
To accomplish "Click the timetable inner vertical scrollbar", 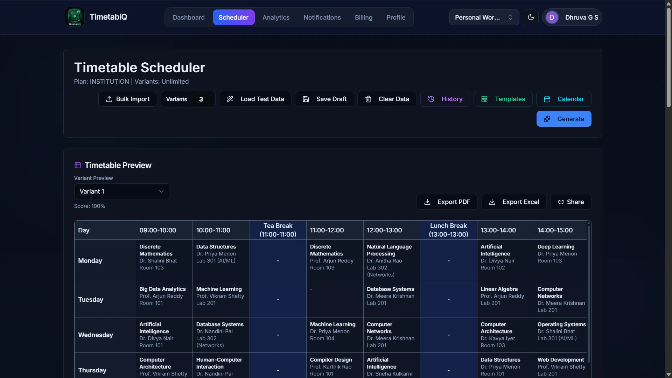I will (x=589, y=294).
